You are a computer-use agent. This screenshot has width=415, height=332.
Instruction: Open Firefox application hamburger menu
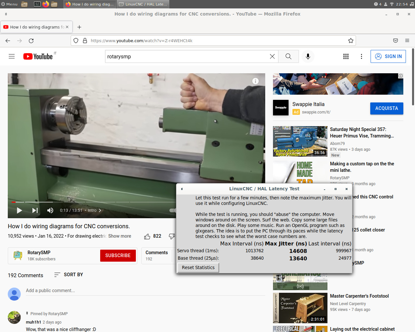[407, 41]
